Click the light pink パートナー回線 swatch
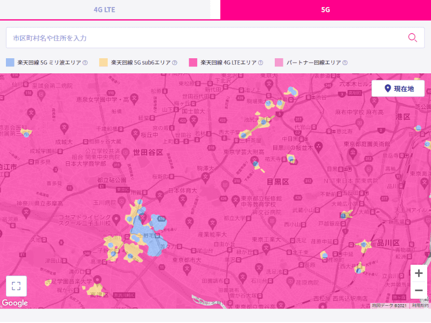 (279, 63)
